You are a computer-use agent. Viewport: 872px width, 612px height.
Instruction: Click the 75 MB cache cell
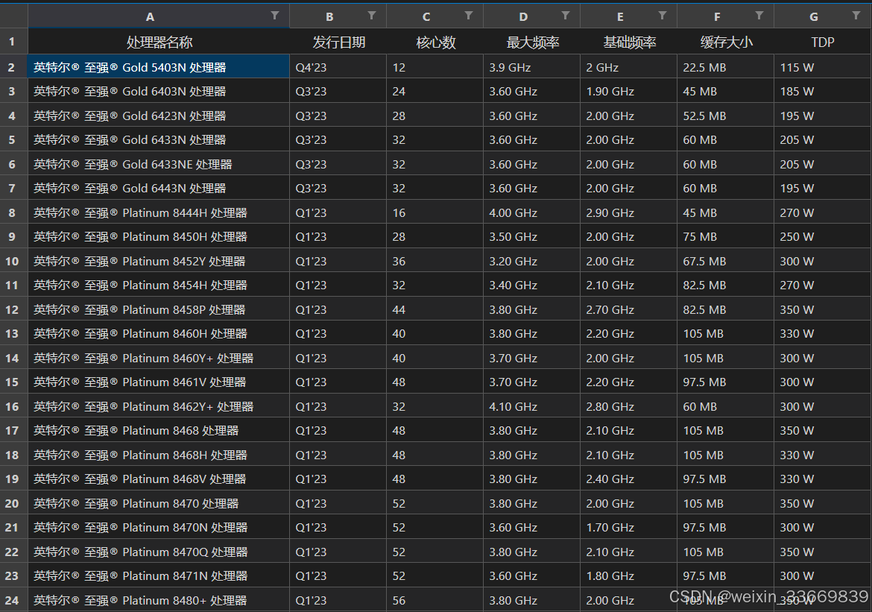[x=725, y=236]
